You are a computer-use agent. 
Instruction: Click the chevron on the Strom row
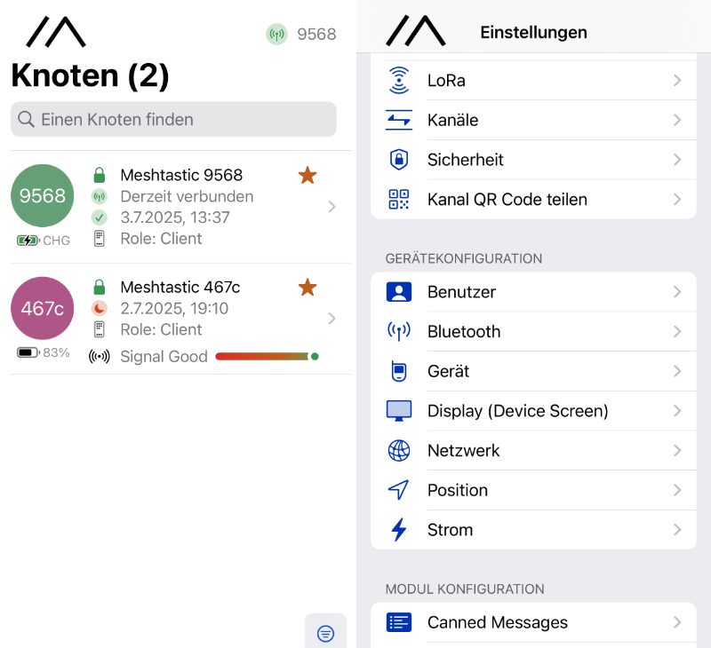677,530
